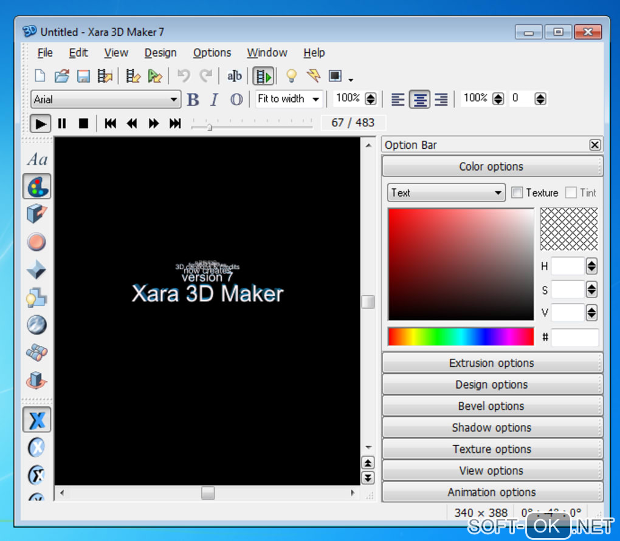Select the view options binoculars-like tool
Image resolution: width=620 pixels, height=541 pixels.
click(x=36, y=352)
